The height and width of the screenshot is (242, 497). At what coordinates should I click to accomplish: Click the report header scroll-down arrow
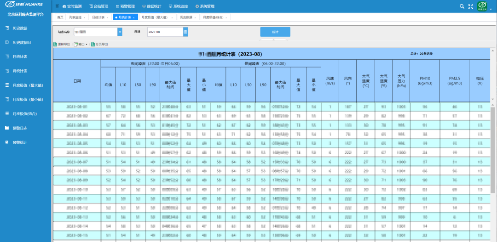492,99
